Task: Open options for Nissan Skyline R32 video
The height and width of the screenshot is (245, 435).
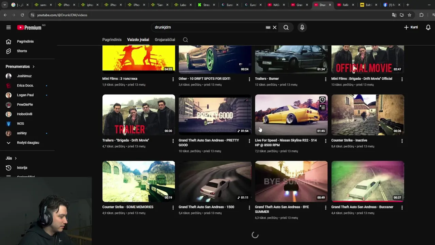Action: pos(326,141)
